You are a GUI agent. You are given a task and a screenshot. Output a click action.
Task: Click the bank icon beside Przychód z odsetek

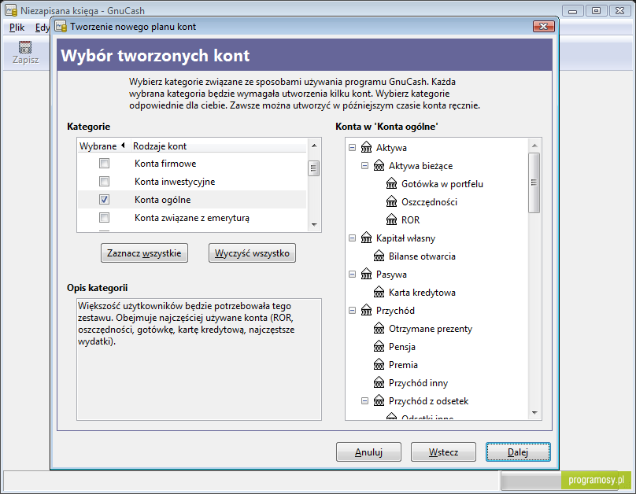point(379,401)
